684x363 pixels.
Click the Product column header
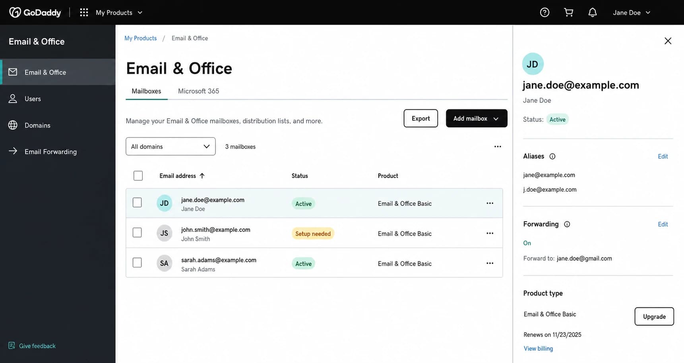coord(388,176)
